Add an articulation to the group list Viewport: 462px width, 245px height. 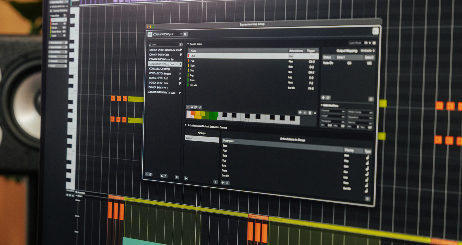point(223,182)
